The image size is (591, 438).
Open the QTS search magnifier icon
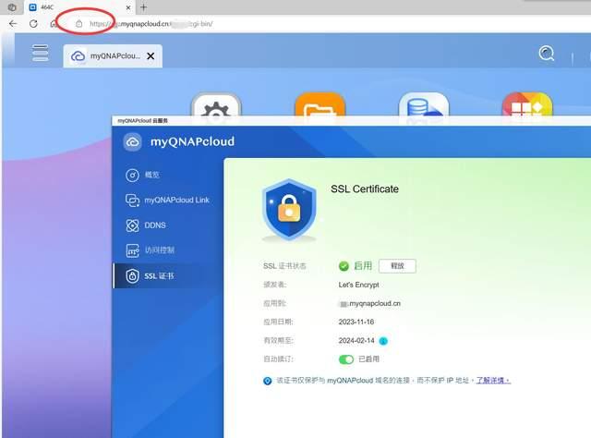coord(546,54)
